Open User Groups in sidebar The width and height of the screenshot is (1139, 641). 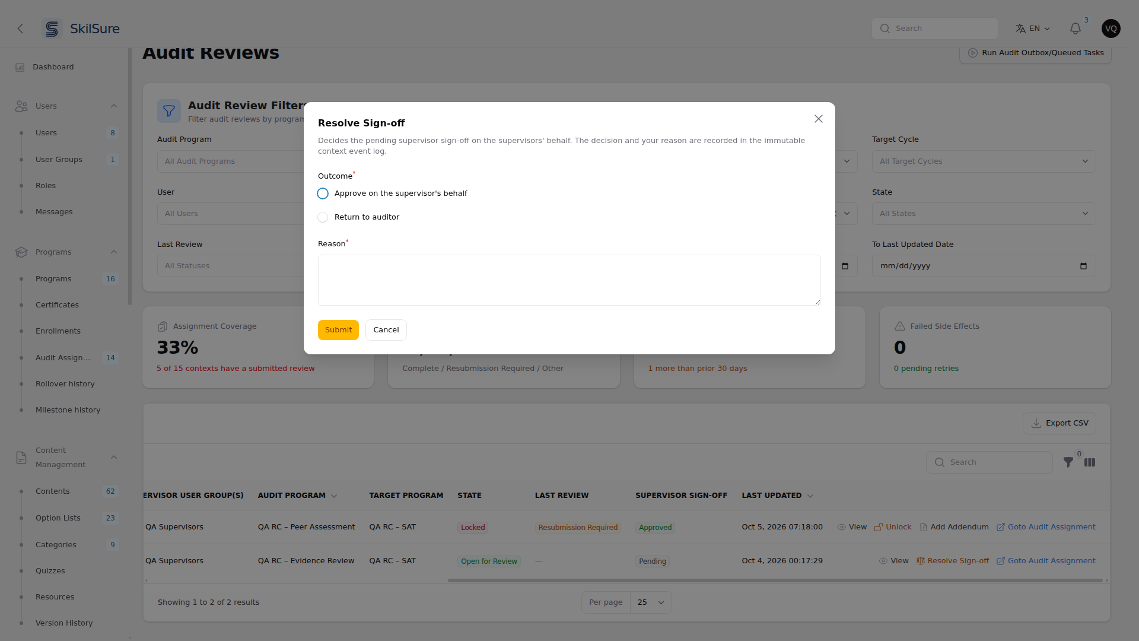(x=59, y=160)
